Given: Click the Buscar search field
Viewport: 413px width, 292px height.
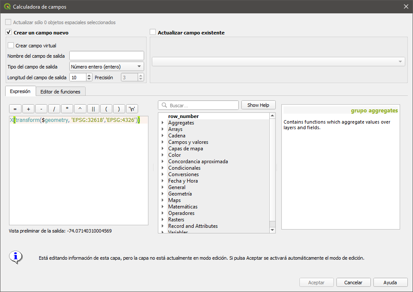Looking at the screenshot, I should click(198, 105).
